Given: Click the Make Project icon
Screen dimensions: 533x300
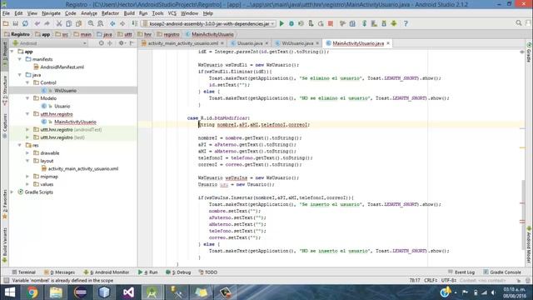Looking at the screenshot, I should tap(135, 23).
